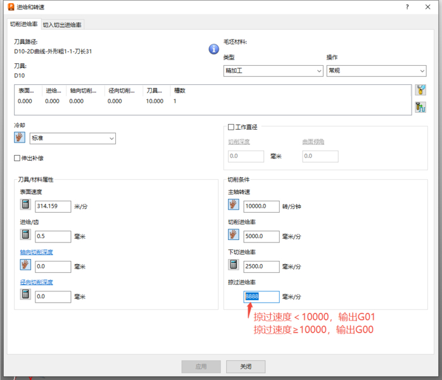
Task: Select the 切削进给率 tab
Action: click(x=23, y=24)
